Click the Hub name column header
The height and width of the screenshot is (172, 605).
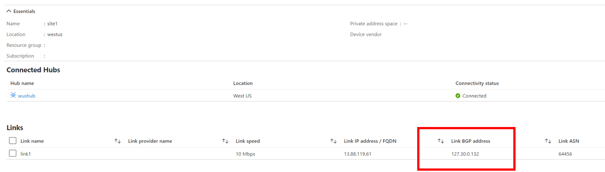[x=22, y=83]
